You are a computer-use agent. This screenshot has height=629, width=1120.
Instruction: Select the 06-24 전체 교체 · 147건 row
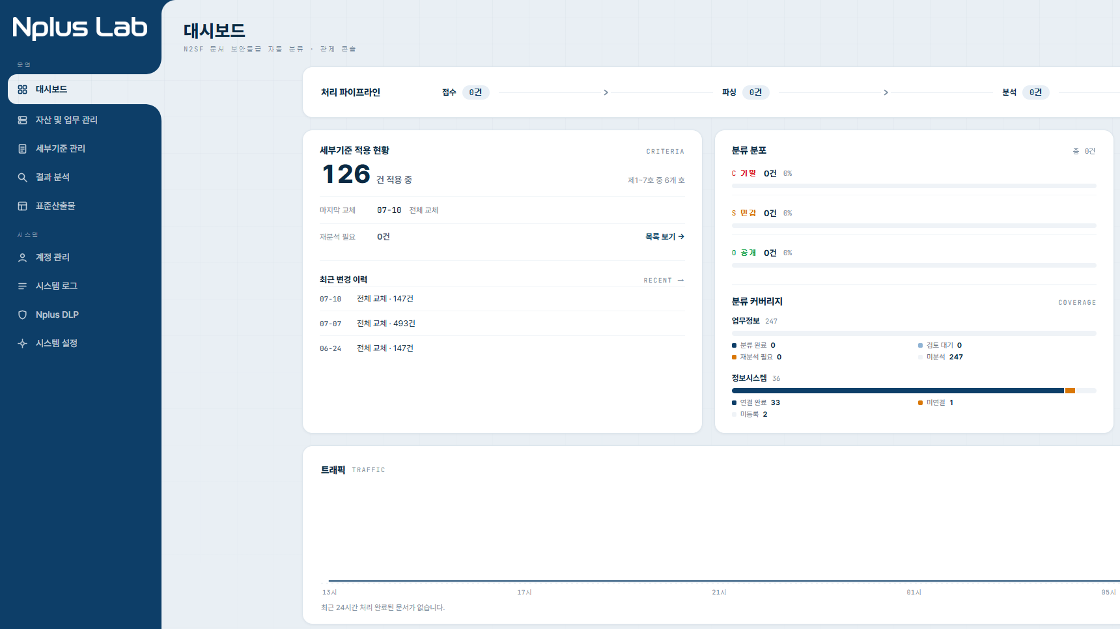click(502, 348)
